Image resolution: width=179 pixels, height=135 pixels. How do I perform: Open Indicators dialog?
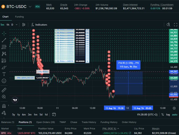coord(39,25)
